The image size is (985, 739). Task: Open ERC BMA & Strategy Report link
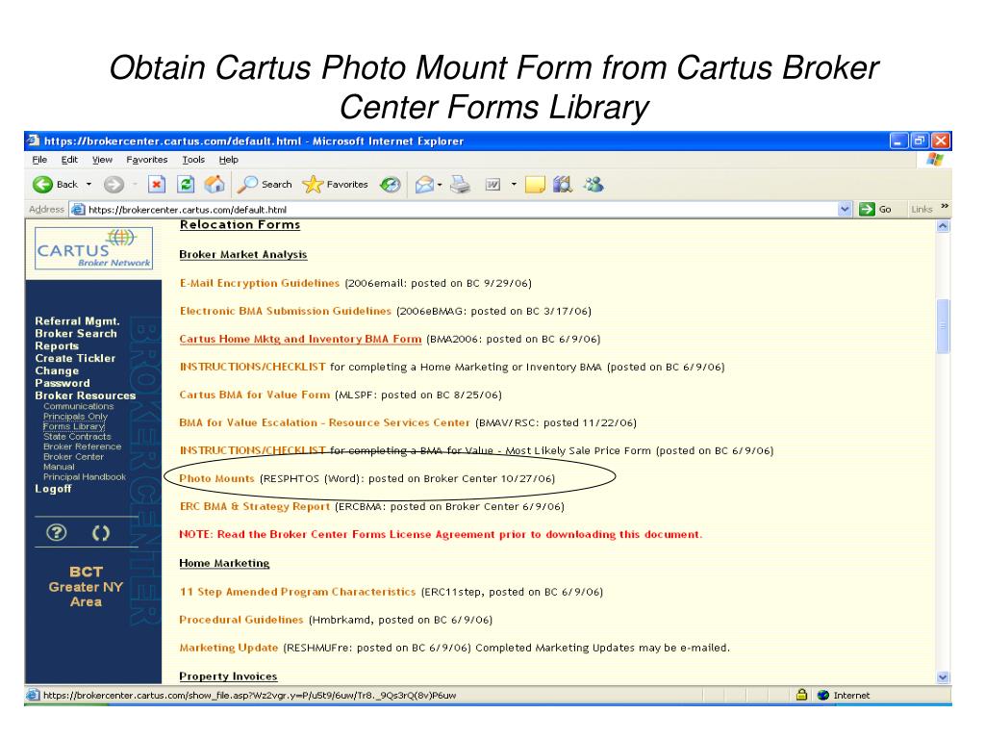(254, 506)
